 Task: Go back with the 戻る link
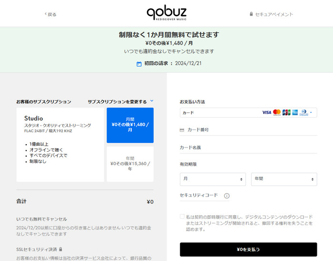click(50, 14)
